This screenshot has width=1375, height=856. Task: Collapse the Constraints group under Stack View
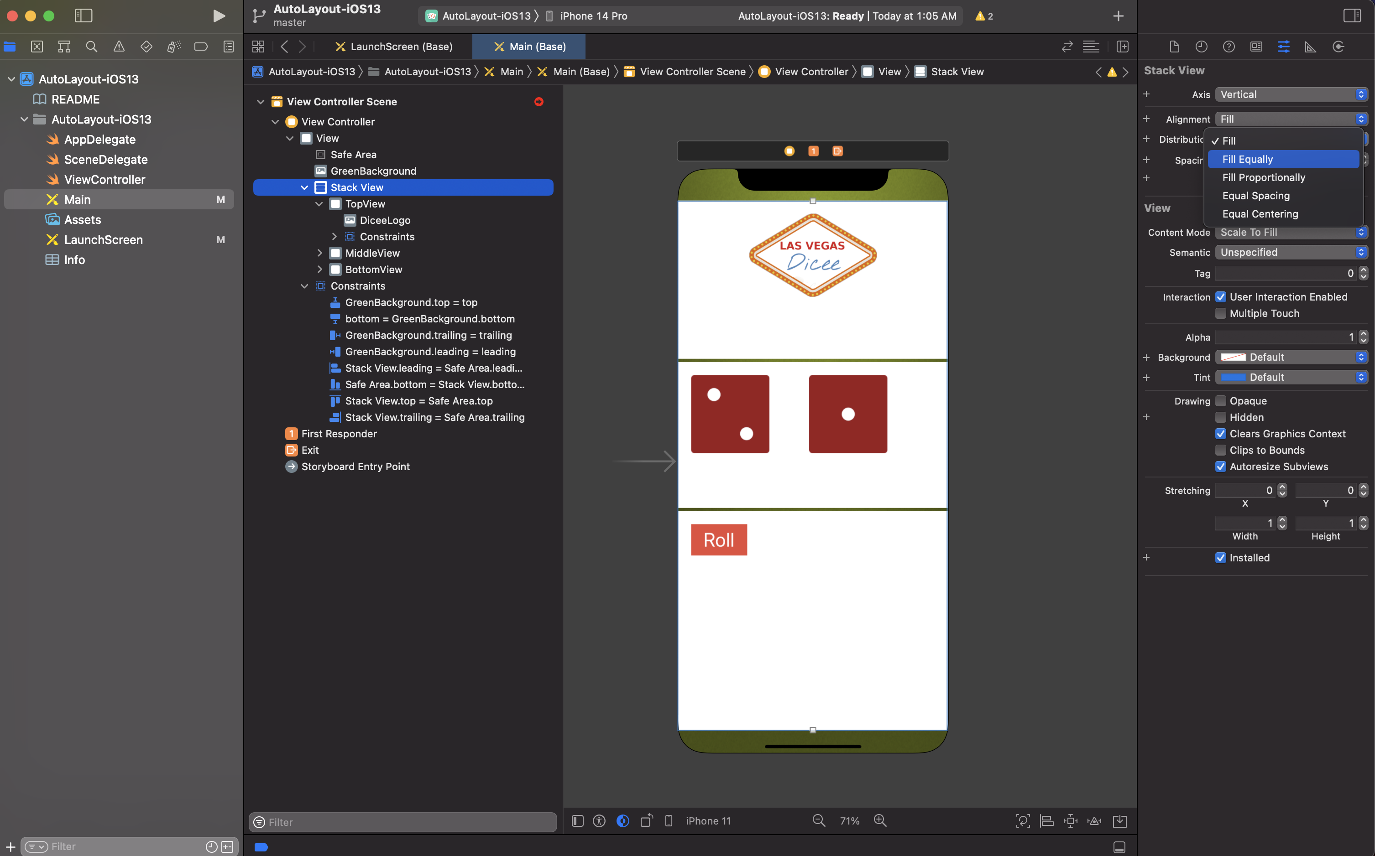tap(304, 286)
